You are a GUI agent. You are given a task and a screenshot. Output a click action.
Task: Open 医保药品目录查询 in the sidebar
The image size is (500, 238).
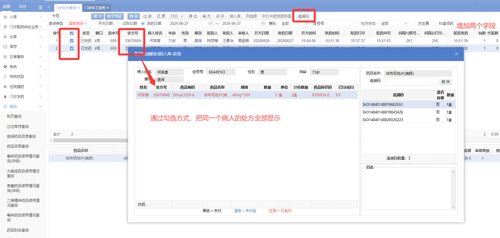pos(21,136)
